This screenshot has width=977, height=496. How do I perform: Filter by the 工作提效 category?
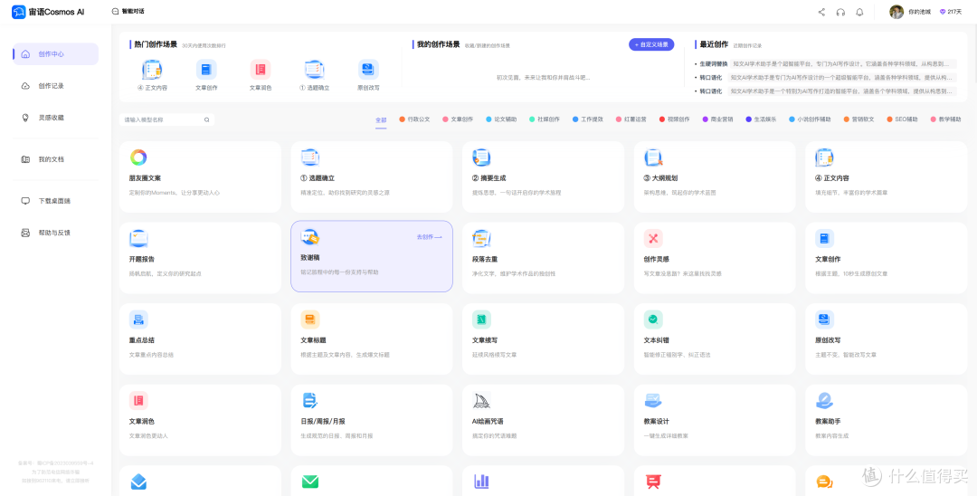coord(588,119)
